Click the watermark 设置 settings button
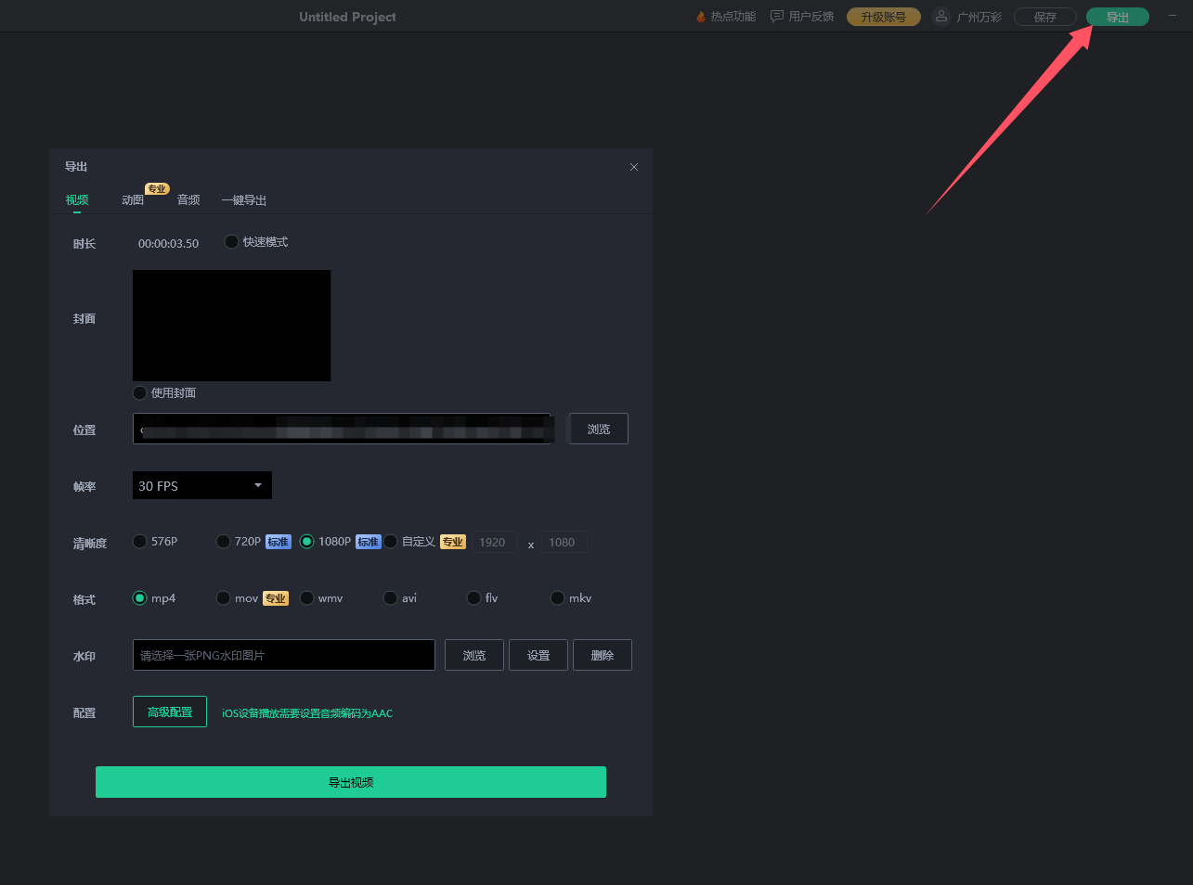Image resolution: width=1193 pixels, height=885 pixels. point(538,655)
